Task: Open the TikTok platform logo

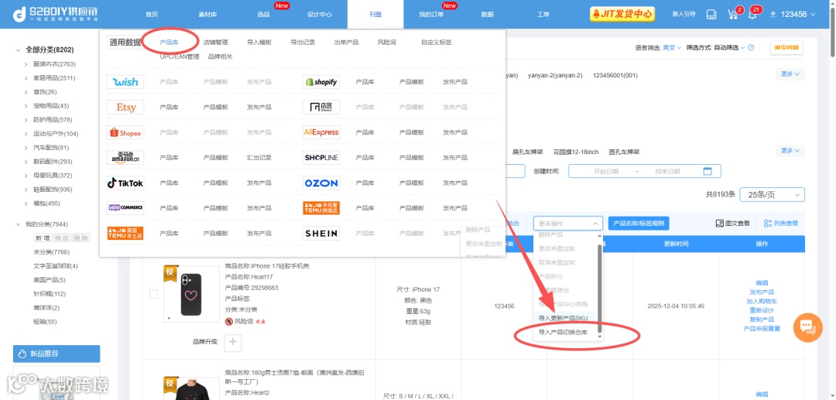Action: tap(125, 183)
